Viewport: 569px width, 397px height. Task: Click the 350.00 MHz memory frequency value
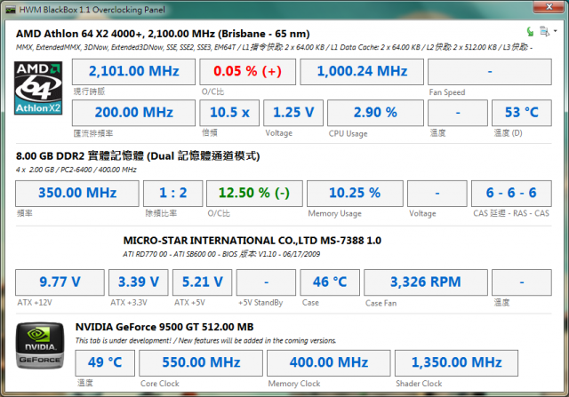77,194
